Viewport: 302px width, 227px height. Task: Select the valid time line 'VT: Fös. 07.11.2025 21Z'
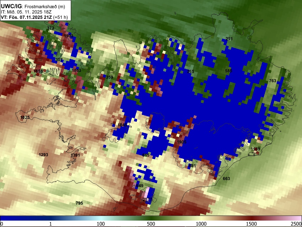point(26,17)
